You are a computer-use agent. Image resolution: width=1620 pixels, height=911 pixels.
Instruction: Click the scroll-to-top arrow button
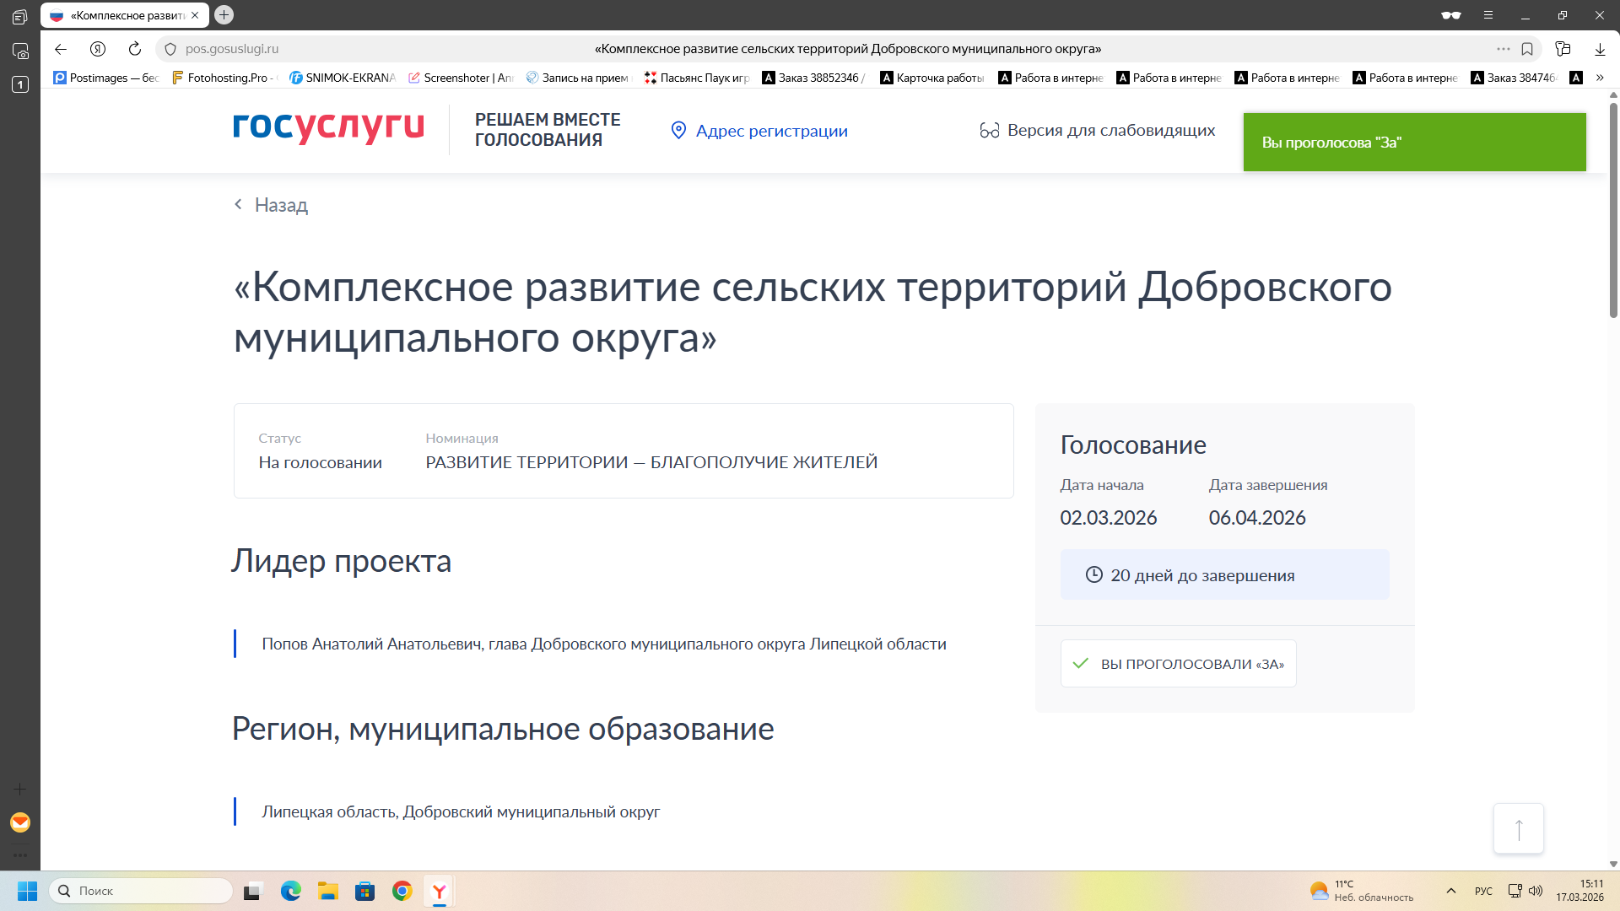click(x=1519, y=829)
